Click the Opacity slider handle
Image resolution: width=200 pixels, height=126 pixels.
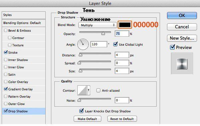tap(103, 33)
